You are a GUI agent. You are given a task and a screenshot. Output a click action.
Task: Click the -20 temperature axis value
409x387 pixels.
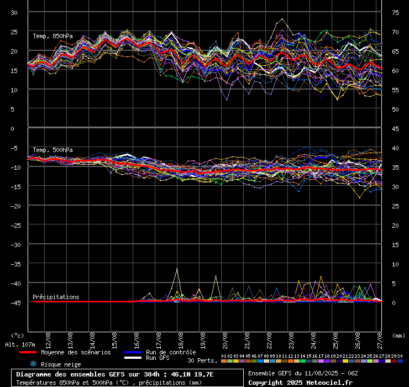click(15, 206)
